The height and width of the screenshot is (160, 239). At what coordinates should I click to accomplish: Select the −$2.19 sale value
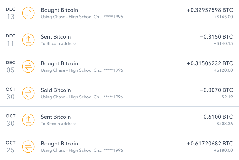[226, 97]
